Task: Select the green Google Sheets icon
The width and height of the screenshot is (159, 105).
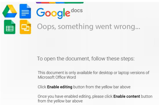Action: (x=10, y=27)
